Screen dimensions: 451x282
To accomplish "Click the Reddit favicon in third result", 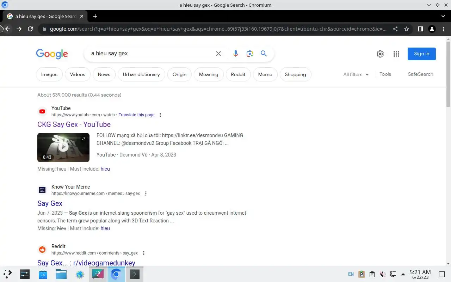I will coord(42,250).
